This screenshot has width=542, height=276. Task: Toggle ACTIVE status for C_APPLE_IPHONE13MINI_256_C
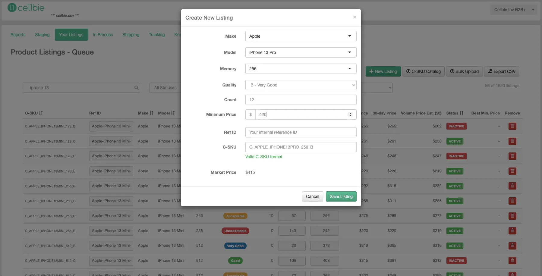coord(455,201)
